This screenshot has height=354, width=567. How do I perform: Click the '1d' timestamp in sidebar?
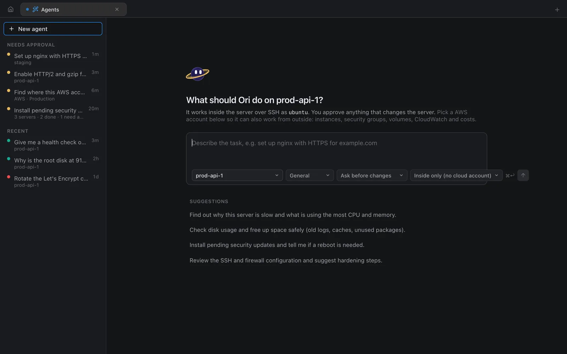pyautogui.click(x=96, y=177)
